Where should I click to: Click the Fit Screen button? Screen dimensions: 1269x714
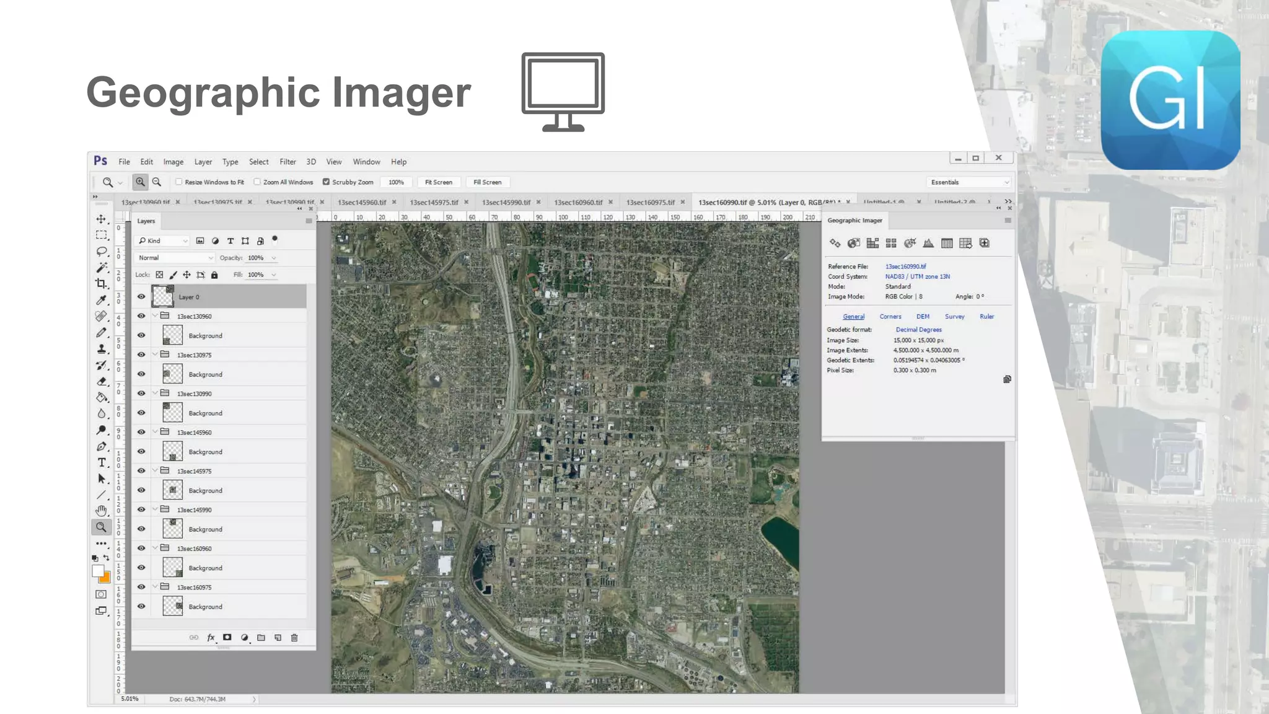[439, 182]
